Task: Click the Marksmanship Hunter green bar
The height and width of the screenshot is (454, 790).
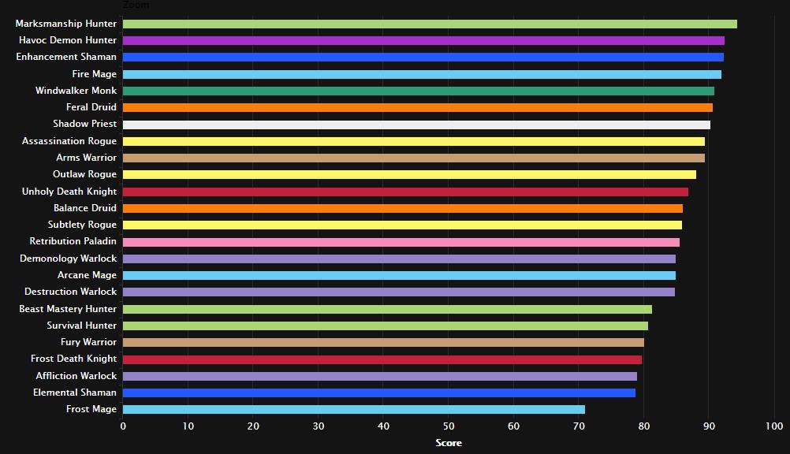Action: point(430,24)
